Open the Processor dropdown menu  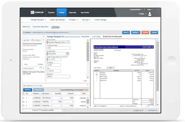tap(73, 20)
